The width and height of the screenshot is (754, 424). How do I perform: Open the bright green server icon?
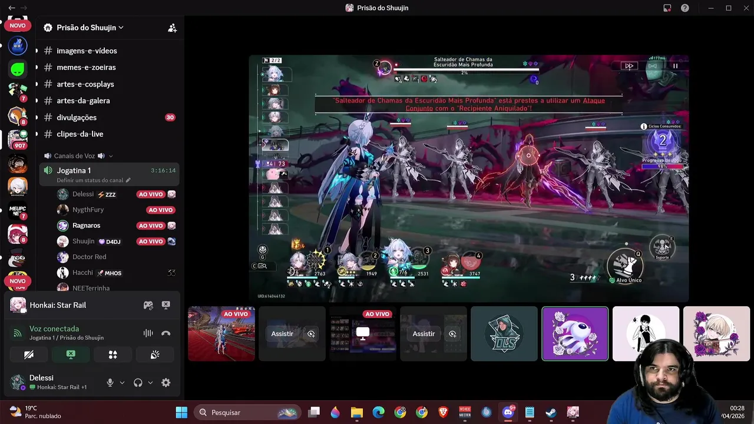[x=18, y=69]
